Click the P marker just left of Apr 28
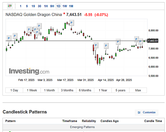 (118, 42)
